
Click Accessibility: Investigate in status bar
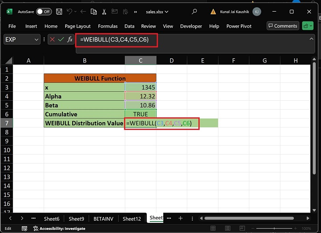[x=59, y=229]
